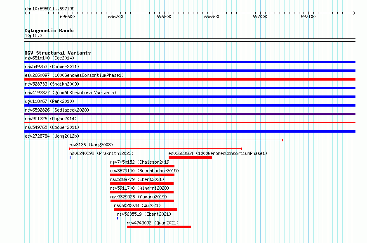The width and height of the screenshot is (367, 243).
Task: Open variant nsv5635519 (Ebert2021) label
Action: click(144, 214)
